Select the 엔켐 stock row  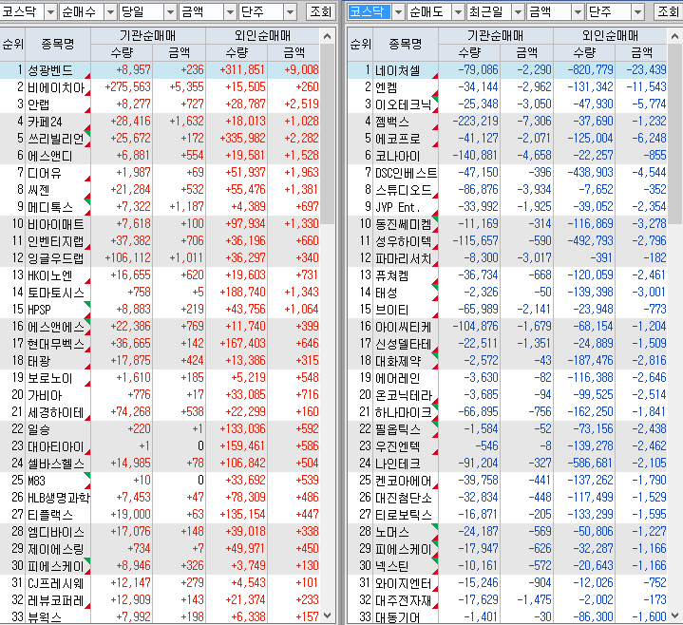tap(507, 87)
